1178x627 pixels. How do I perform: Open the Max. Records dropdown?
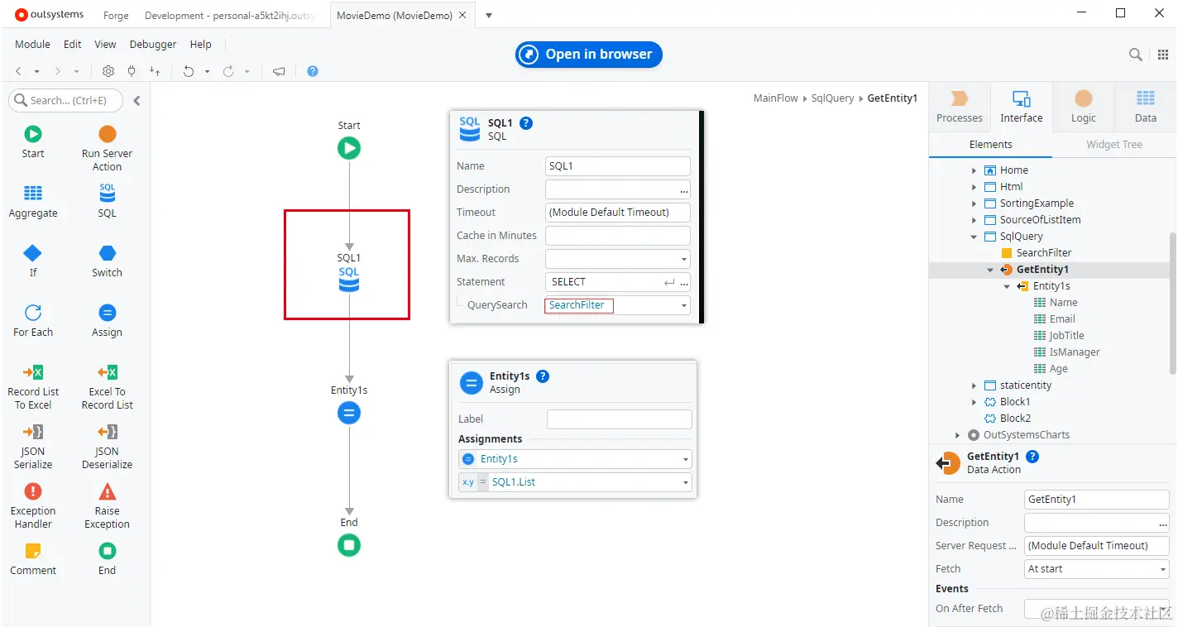point(684,259)
